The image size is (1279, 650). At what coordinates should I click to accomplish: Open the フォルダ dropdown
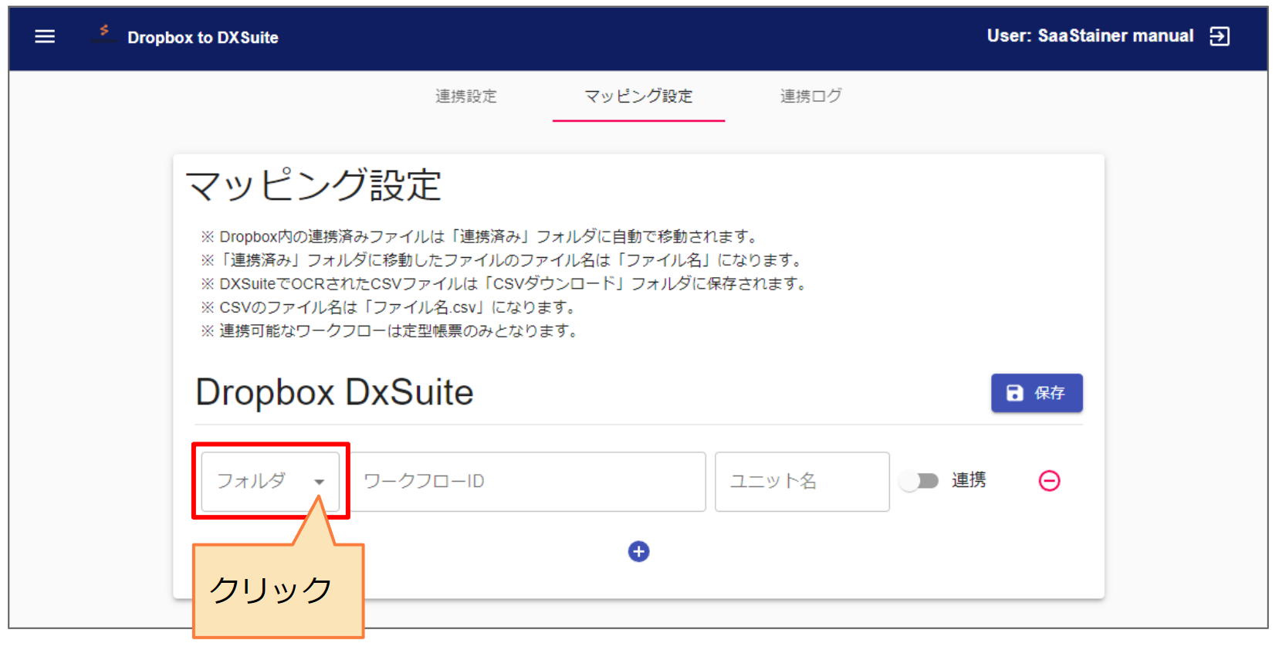[270, 481]
